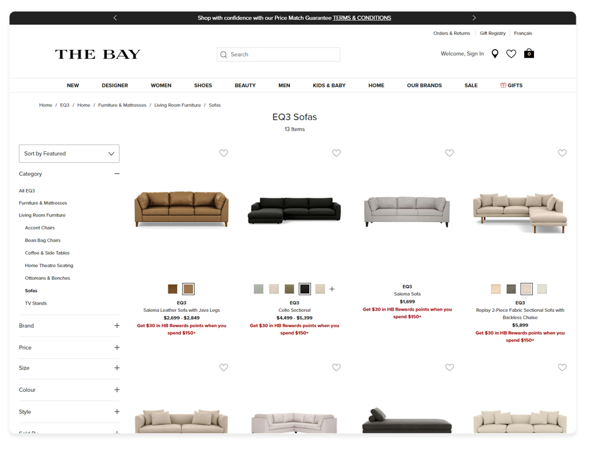Image resolution: width=590 pixels, height=449 pixels.
Task: Open the SALE menu
Action: pyautogui.click(x=471, y=85)
